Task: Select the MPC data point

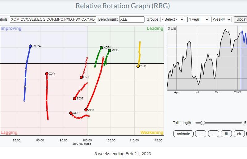Action: [109, 50]
